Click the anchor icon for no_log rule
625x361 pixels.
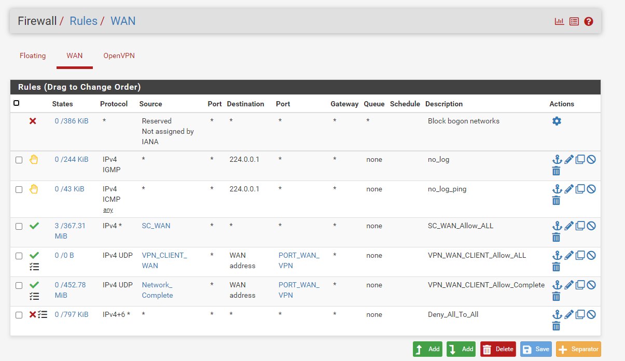(557, 159)
